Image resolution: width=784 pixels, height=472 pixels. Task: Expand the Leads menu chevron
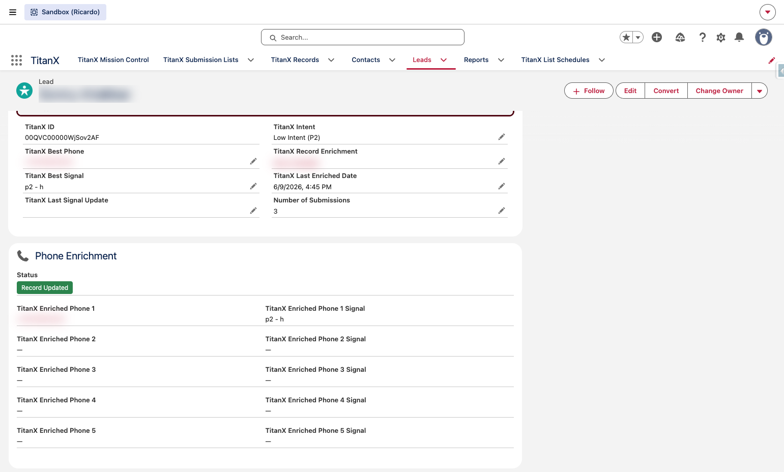pyautogui.click(x=444, y=60)
